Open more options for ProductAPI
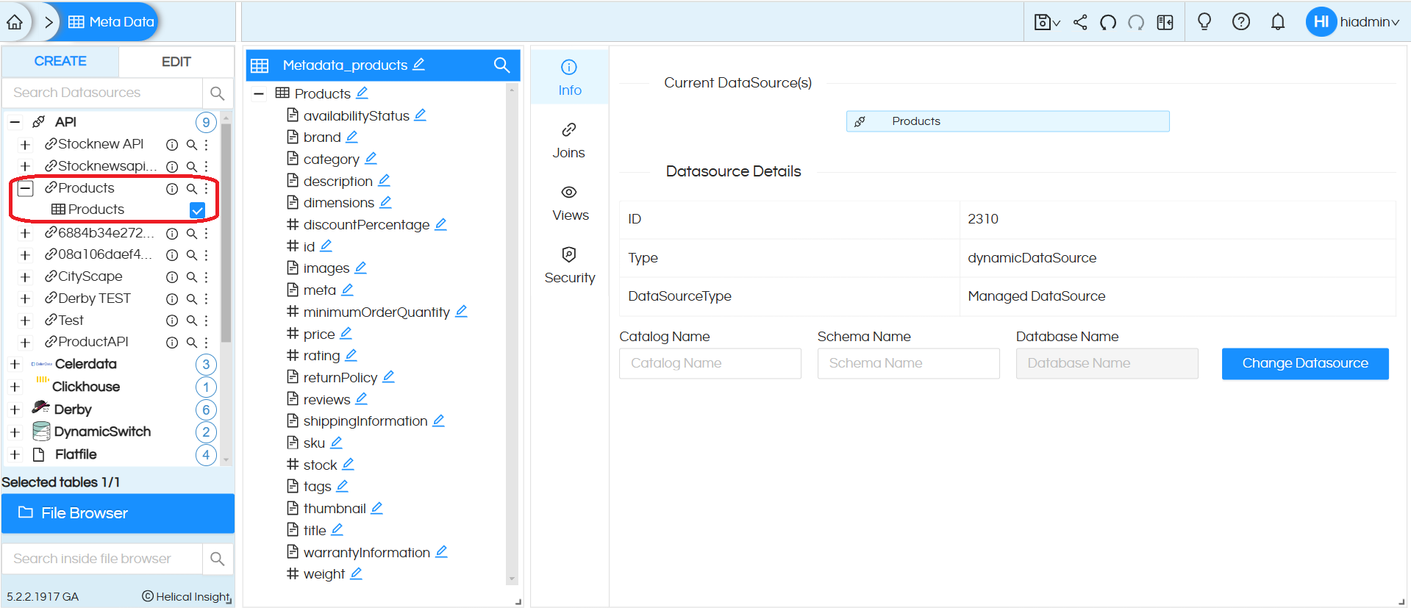The height and width of the screenshot is (608, 1411). [207, 343]
